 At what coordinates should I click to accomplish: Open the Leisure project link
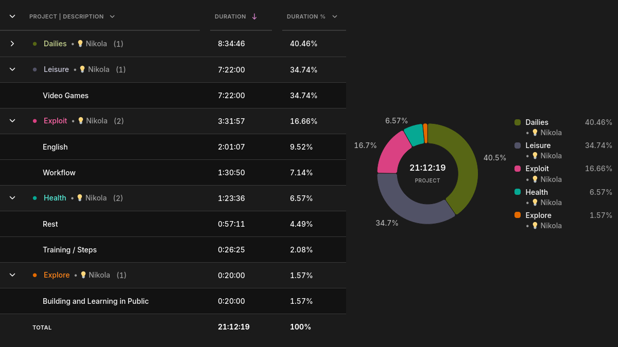pos(56,69)
